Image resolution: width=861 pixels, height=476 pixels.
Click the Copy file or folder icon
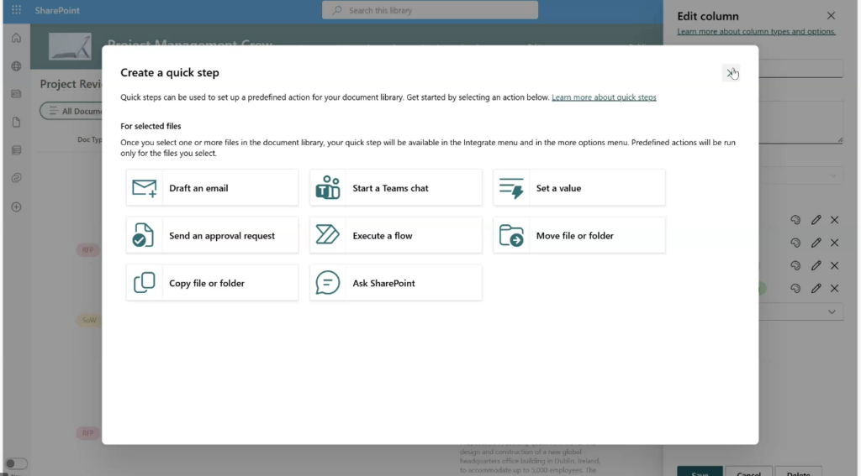tap(145, 283)
